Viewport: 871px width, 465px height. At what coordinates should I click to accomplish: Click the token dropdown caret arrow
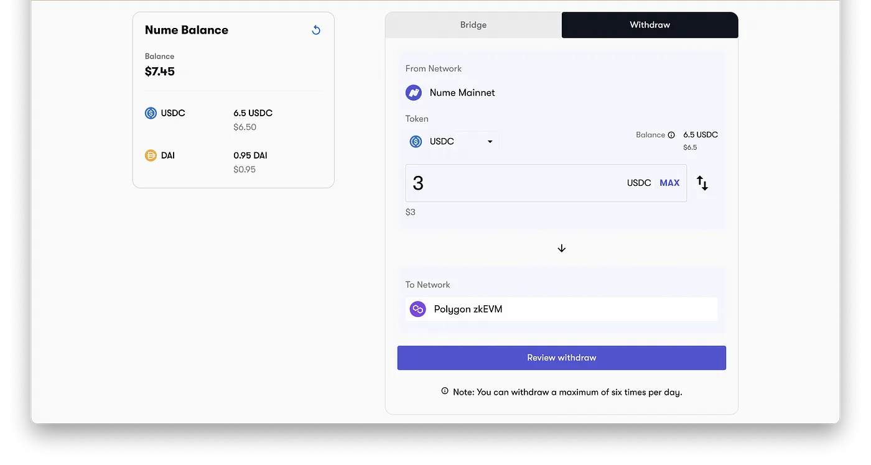point(490,142)
